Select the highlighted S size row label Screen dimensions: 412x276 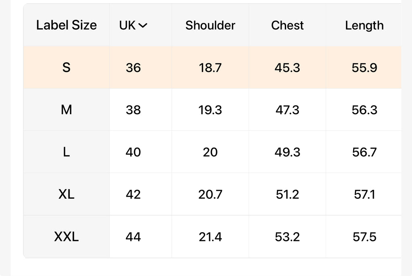66,68
